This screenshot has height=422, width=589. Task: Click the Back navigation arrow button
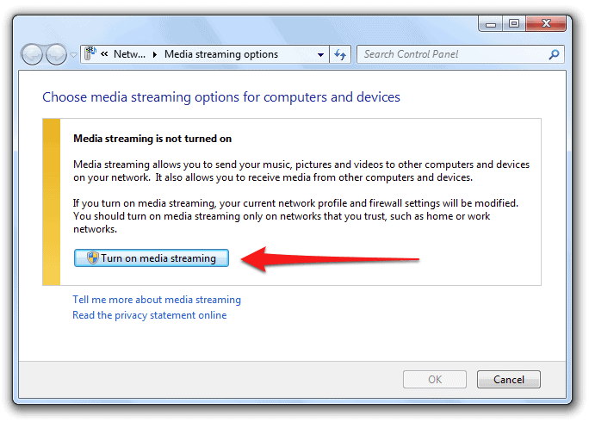[33, 54]
